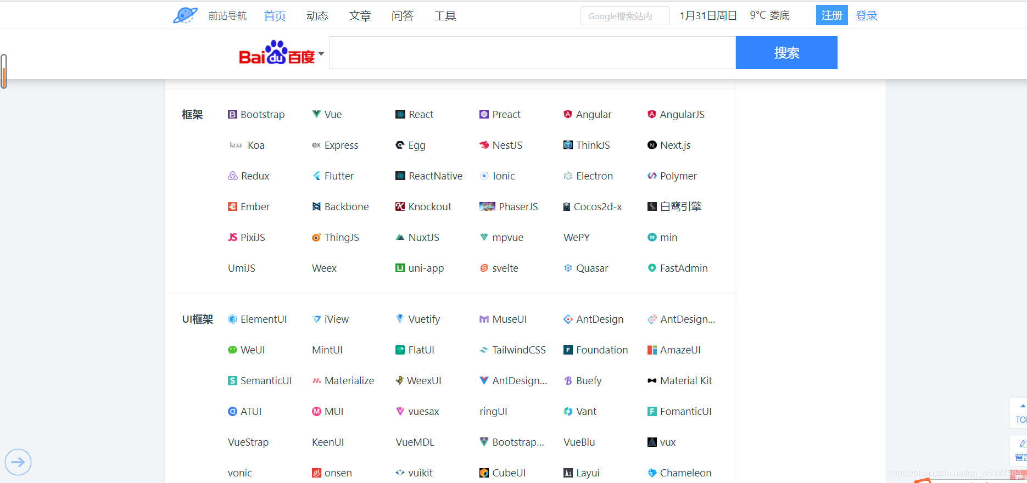Click the PixiJS logo icon

point(232,237)
